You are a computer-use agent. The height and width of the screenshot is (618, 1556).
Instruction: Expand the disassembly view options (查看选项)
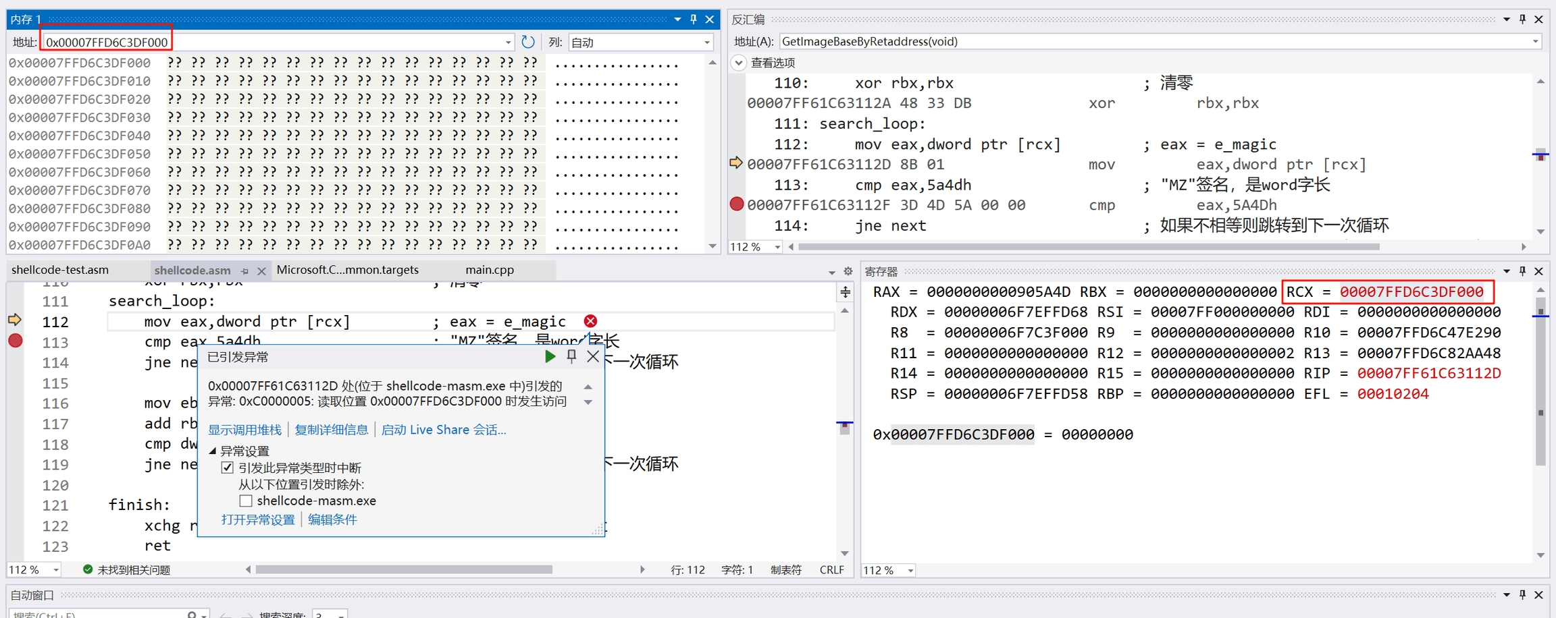click(739, 63)
